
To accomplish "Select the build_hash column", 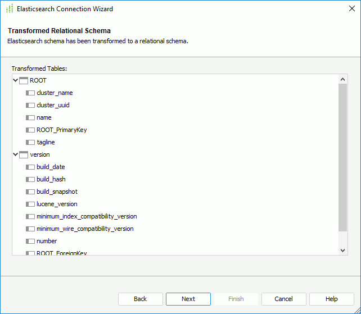I will pyautogui.click(x=51, y=179).
